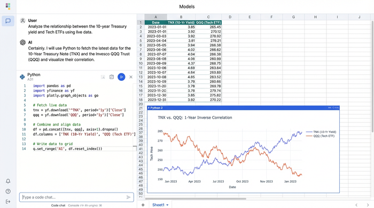Click chart window controls in Python 2 title bar
The height and width of the screenshot is (208, 374).
tap(333, 108)
